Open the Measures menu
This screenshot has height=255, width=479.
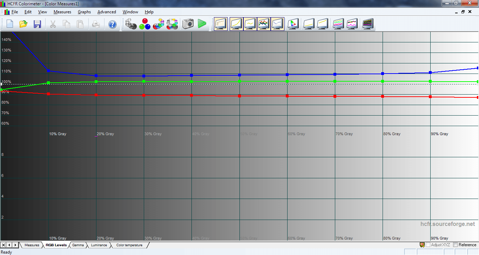click(x=62, y=12)
